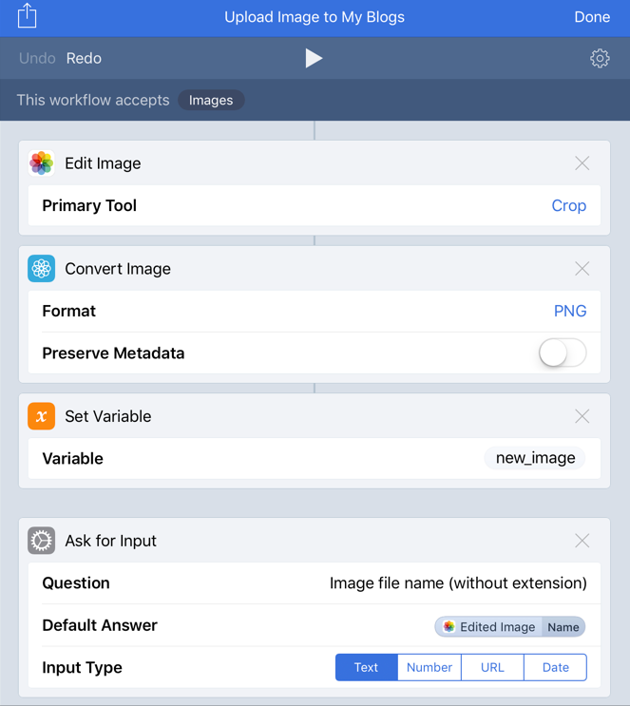Screen dimensions: 630x706
Task: Tap Done to finish editing
Action: [592, 17]
